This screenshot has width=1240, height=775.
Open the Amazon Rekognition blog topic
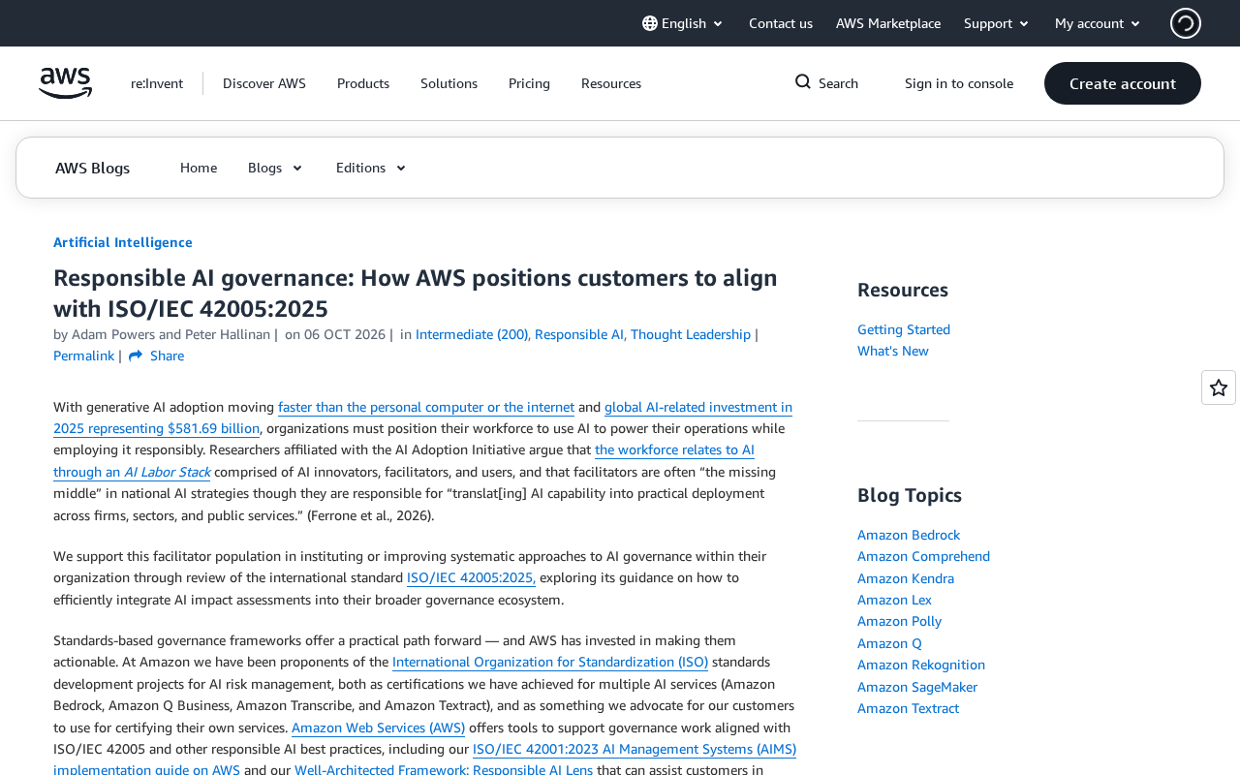(921, 665)
